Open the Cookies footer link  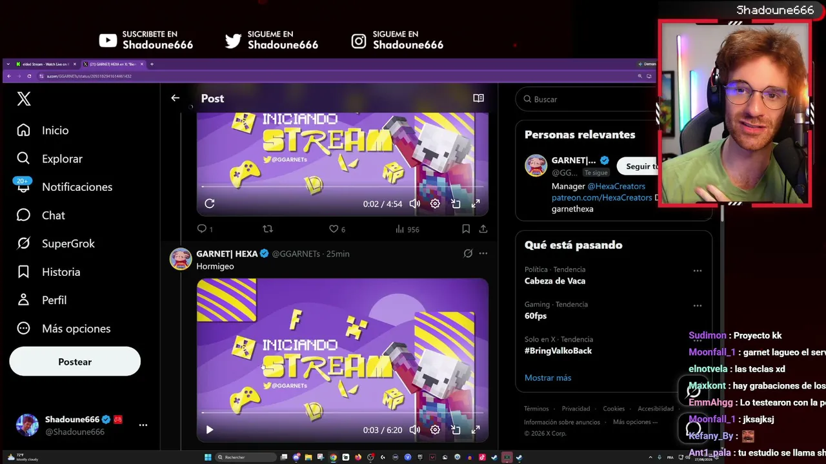point(614,409)
